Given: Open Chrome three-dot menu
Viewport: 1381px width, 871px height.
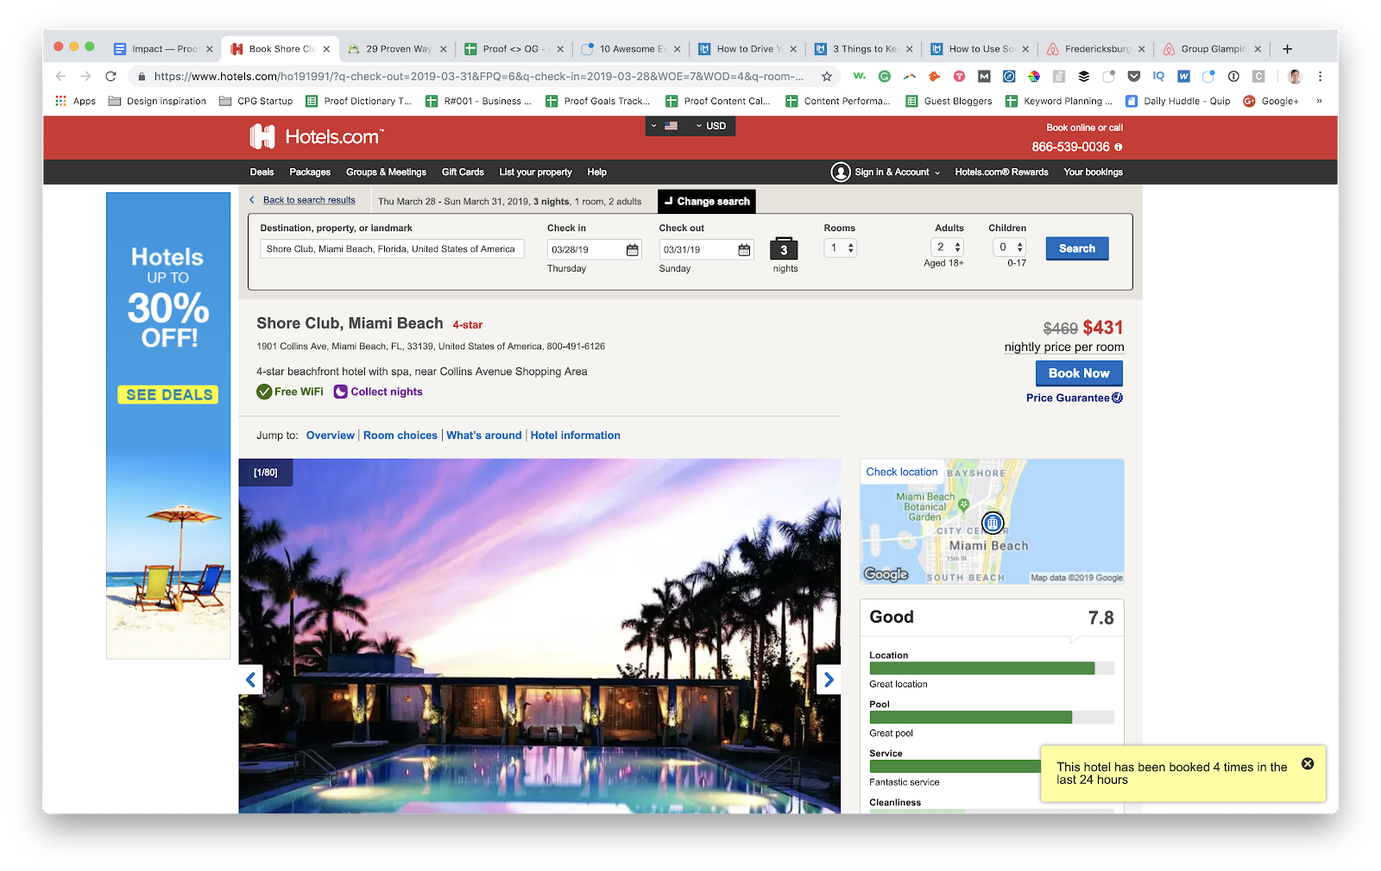Looking at the screenshot, I should 1320,76.
